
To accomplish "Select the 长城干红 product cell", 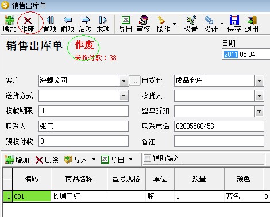I will coord(79,196).
